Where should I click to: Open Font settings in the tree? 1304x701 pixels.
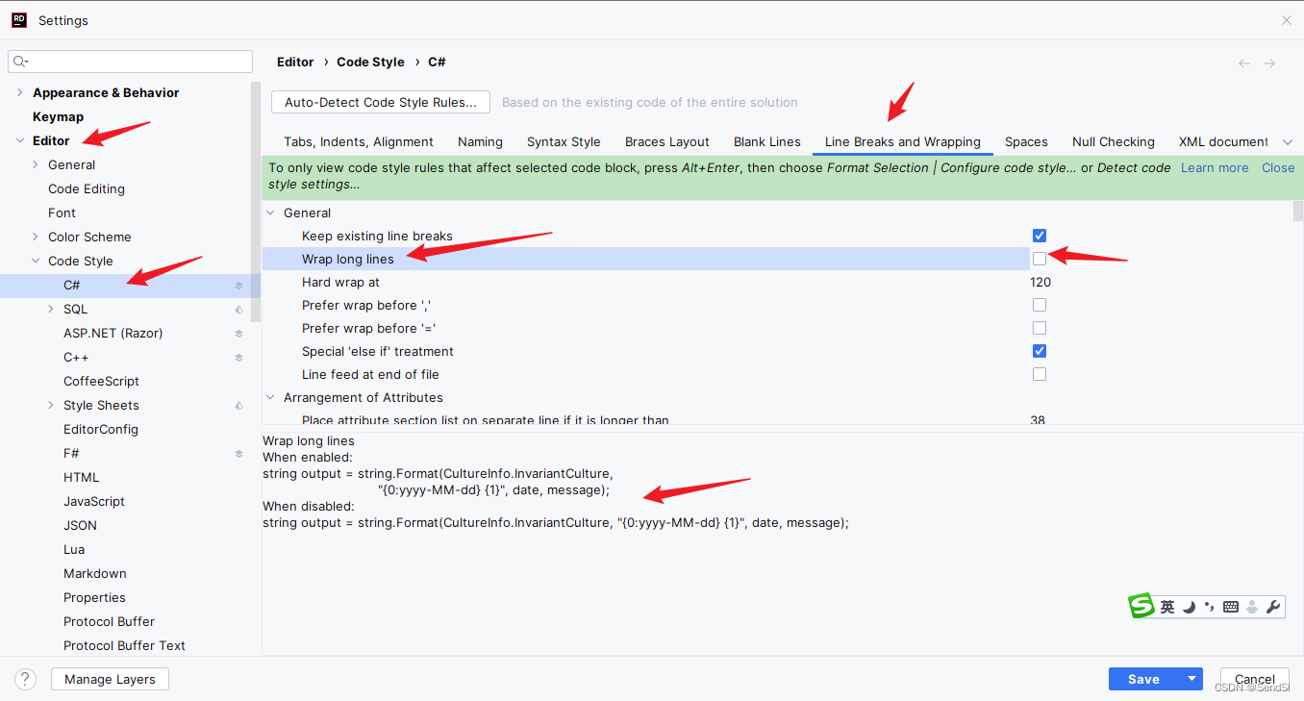(62, 213)
